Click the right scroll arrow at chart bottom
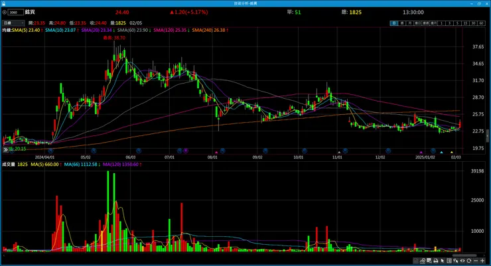 click(484, 255)
